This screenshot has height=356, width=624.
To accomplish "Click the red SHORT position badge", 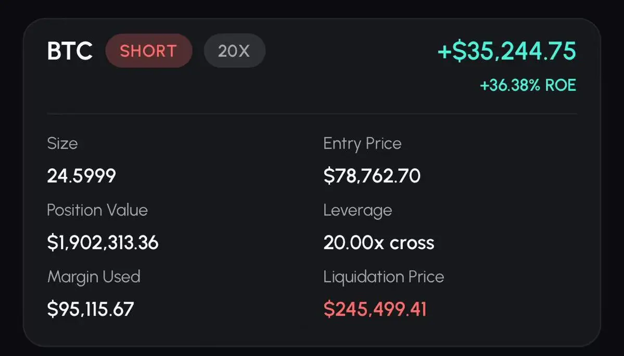I will (x=148, y=52).
